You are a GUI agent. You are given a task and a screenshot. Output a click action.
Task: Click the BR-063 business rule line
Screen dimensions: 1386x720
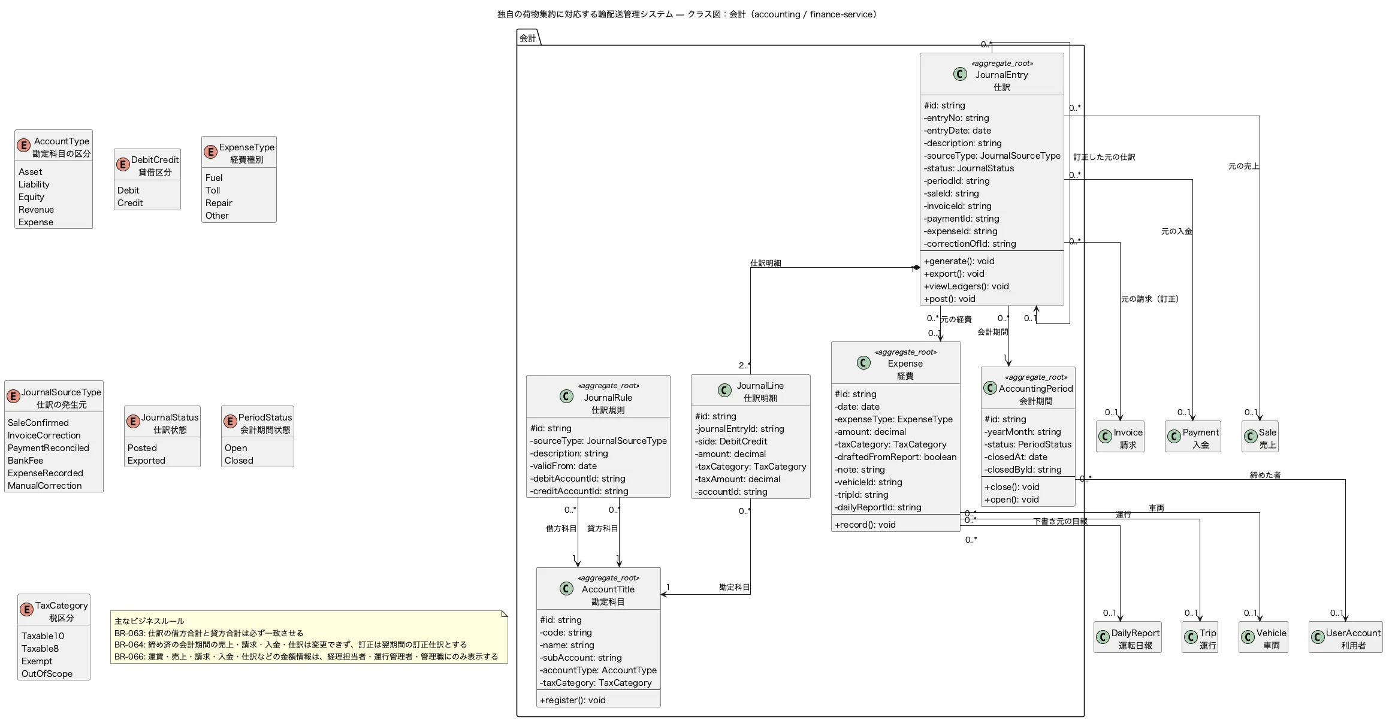pyautogui.click(x=209, y=633)
